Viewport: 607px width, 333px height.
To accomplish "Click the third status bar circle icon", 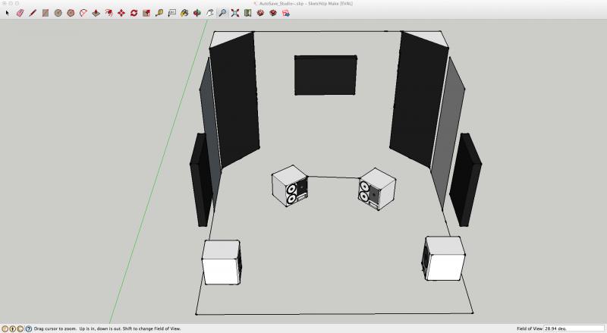I will (20, 328).
